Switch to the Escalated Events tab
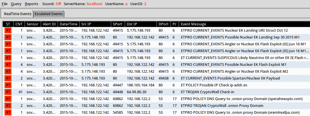Viewport: 310px width, 116px height. pyautogui.click(x=49, y=14)
